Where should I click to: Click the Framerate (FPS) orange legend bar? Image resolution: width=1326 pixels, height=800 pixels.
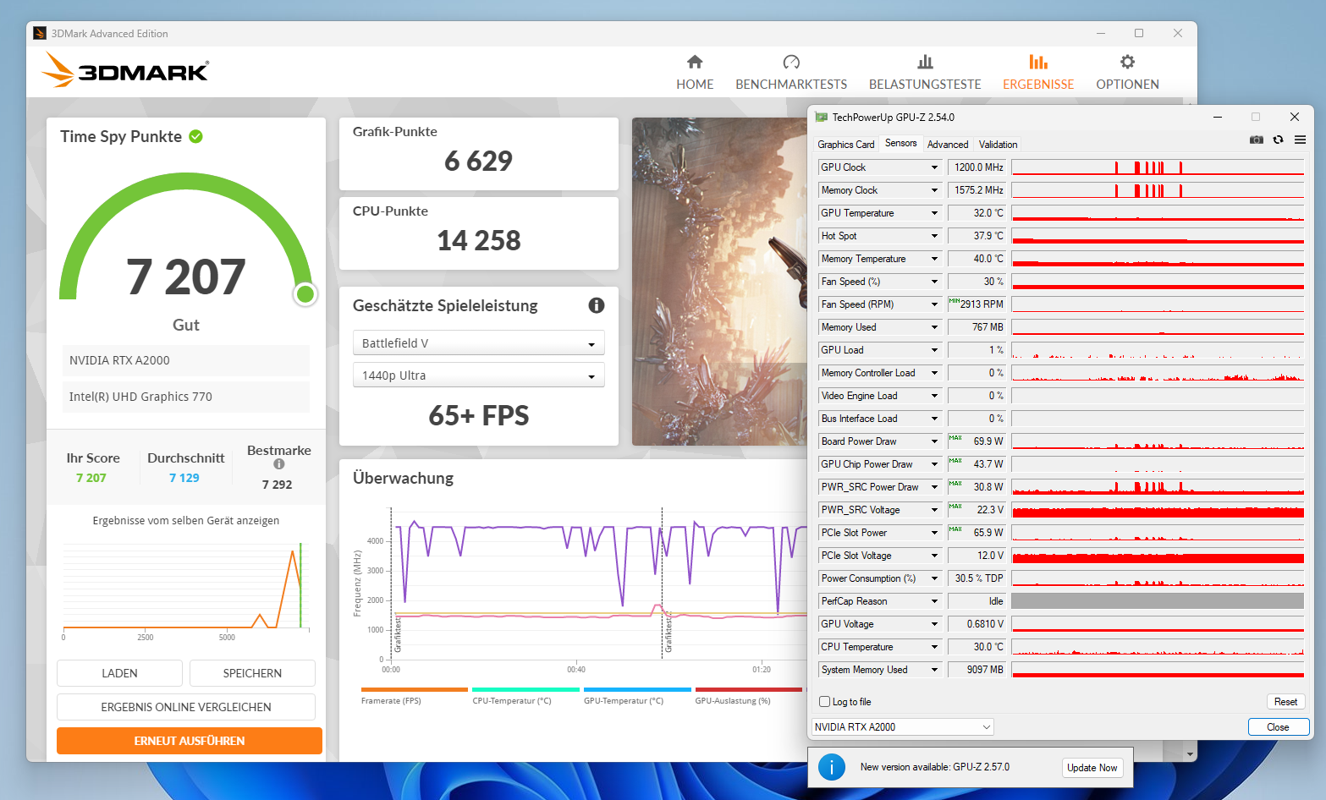pos(414,690)
